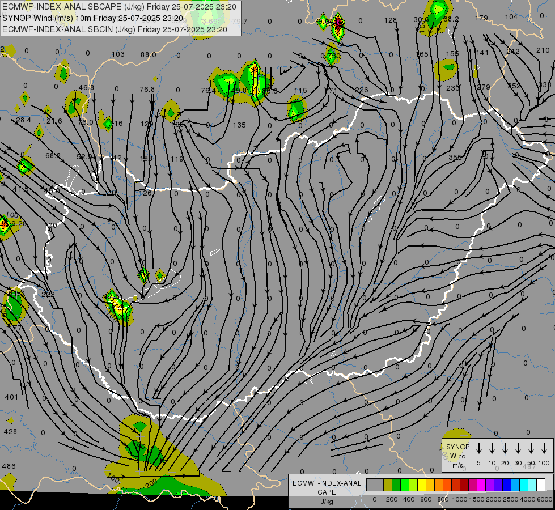The width and height of the screenshot is (555, 510).
Task: Click the 2000 tick label on CAPE scale
Action: [494, 499]
